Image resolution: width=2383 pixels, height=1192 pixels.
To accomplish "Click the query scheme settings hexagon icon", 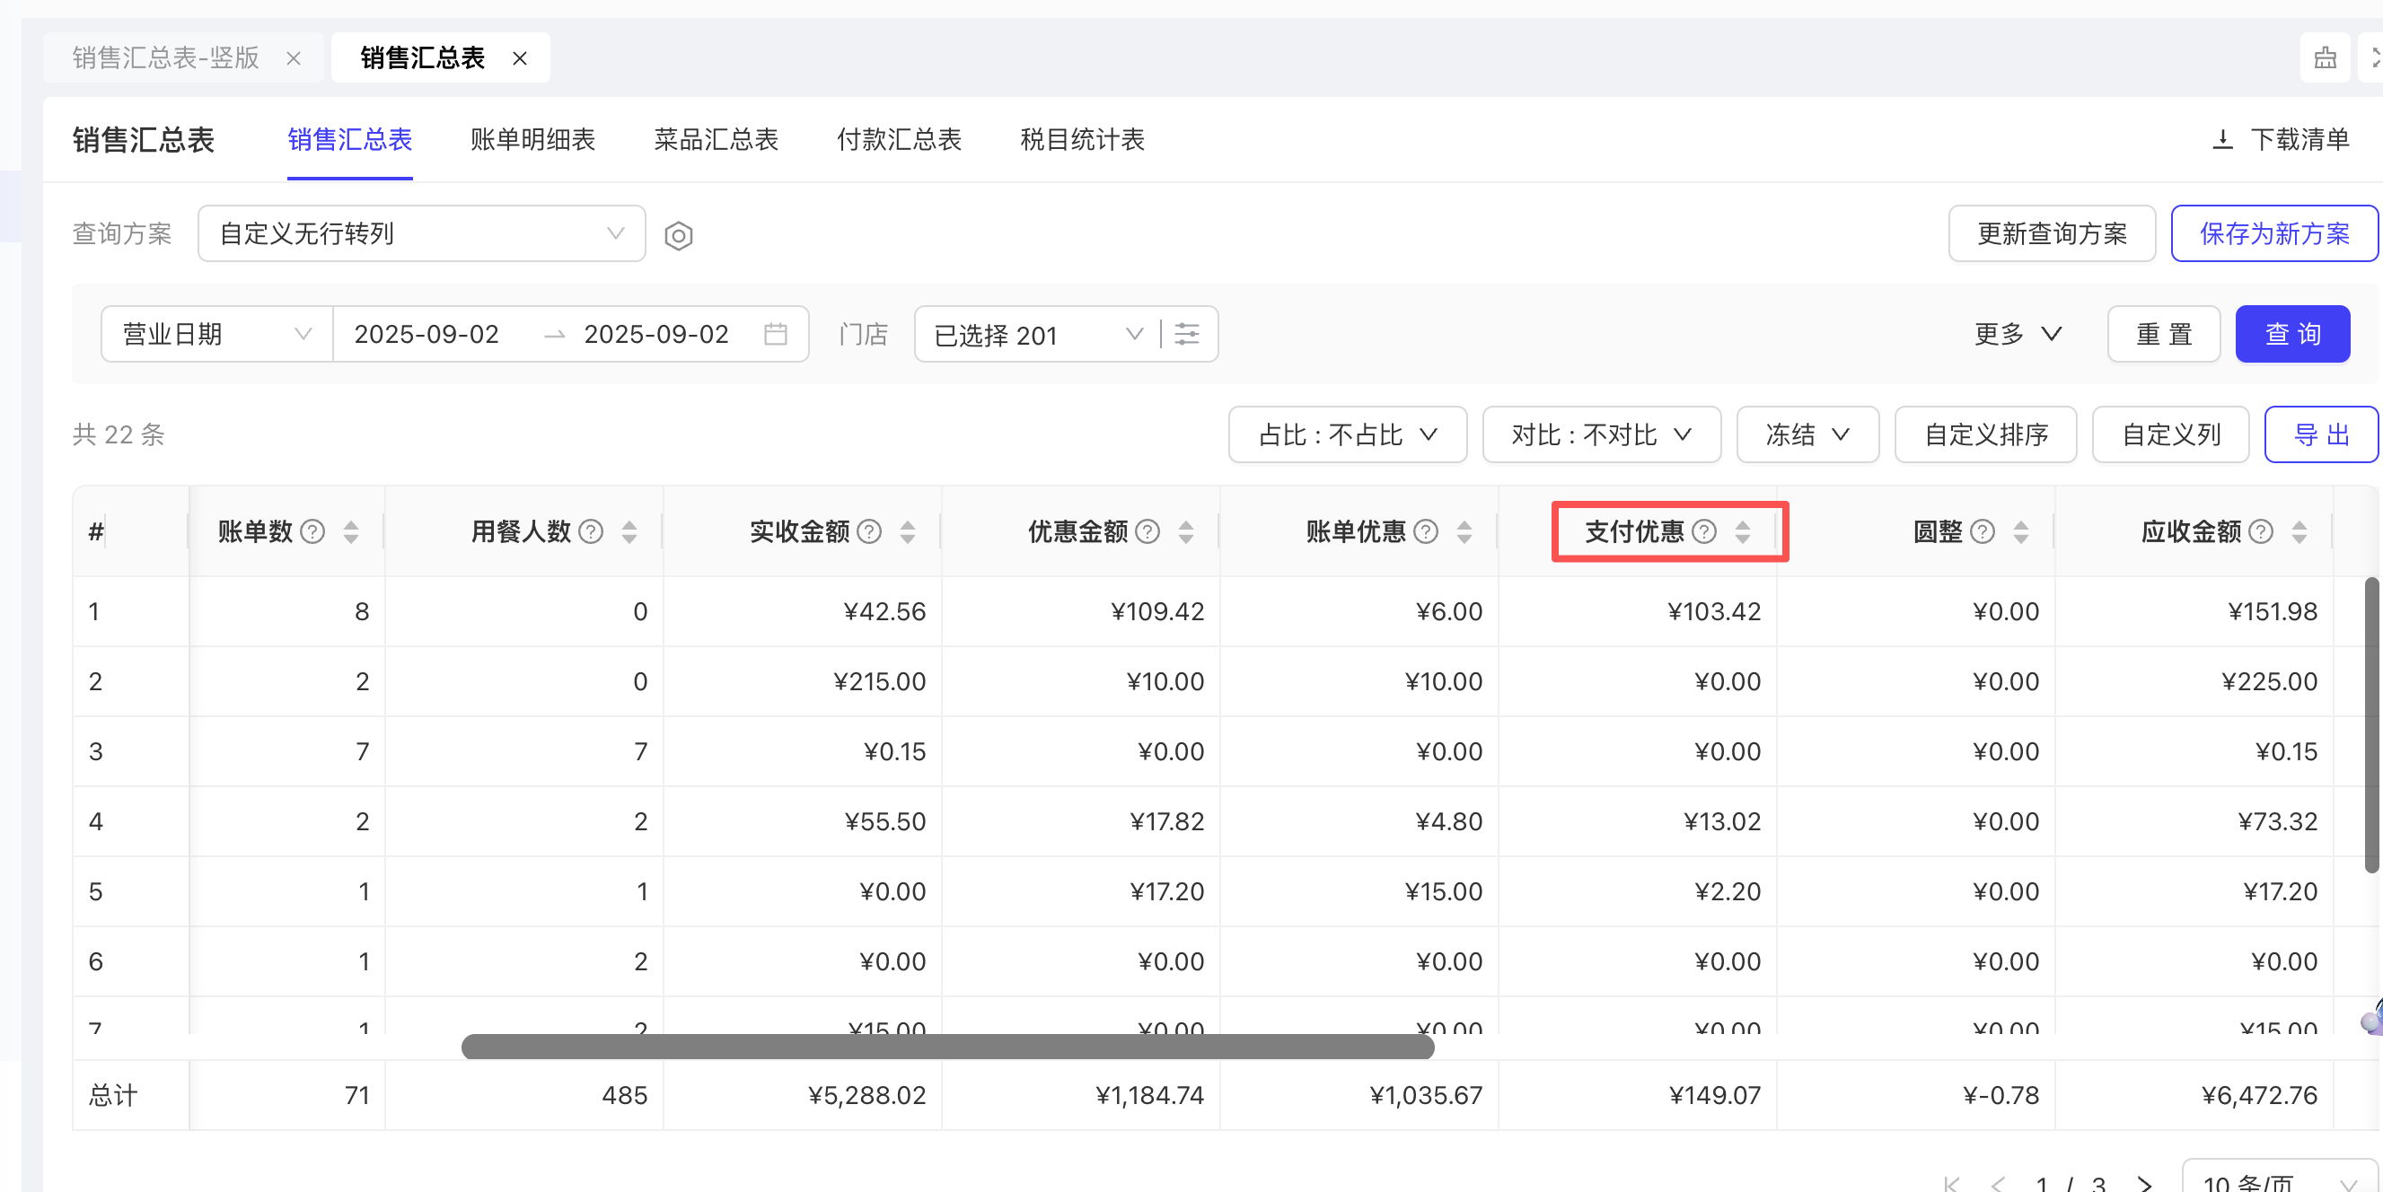I will 678,236.
